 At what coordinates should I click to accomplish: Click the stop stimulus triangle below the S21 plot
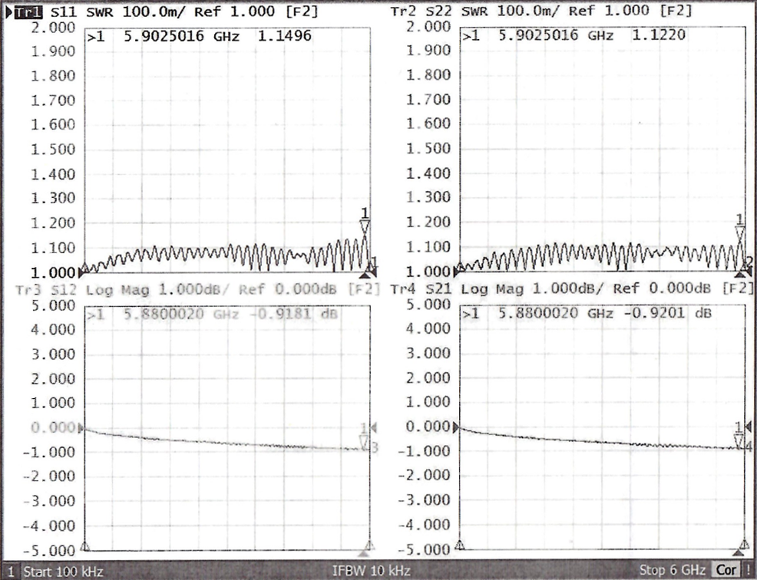[740, 549]
